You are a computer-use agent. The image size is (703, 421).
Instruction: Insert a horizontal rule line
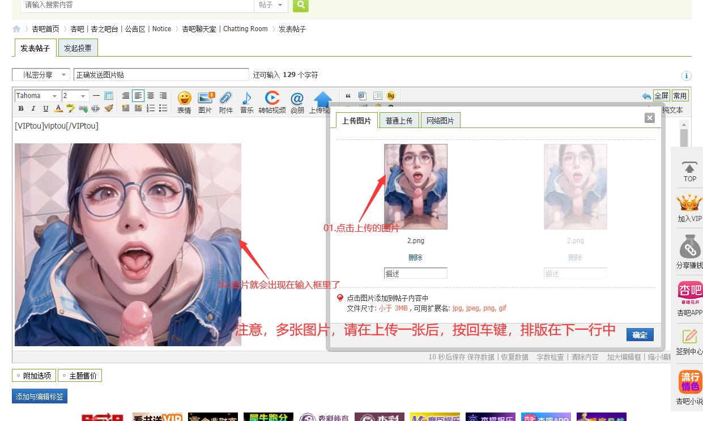point(96,96)
